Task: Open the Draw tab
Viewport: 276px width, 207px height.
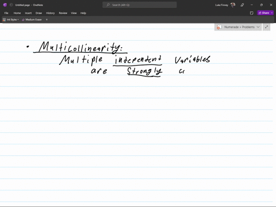Action: coord(39,13)
